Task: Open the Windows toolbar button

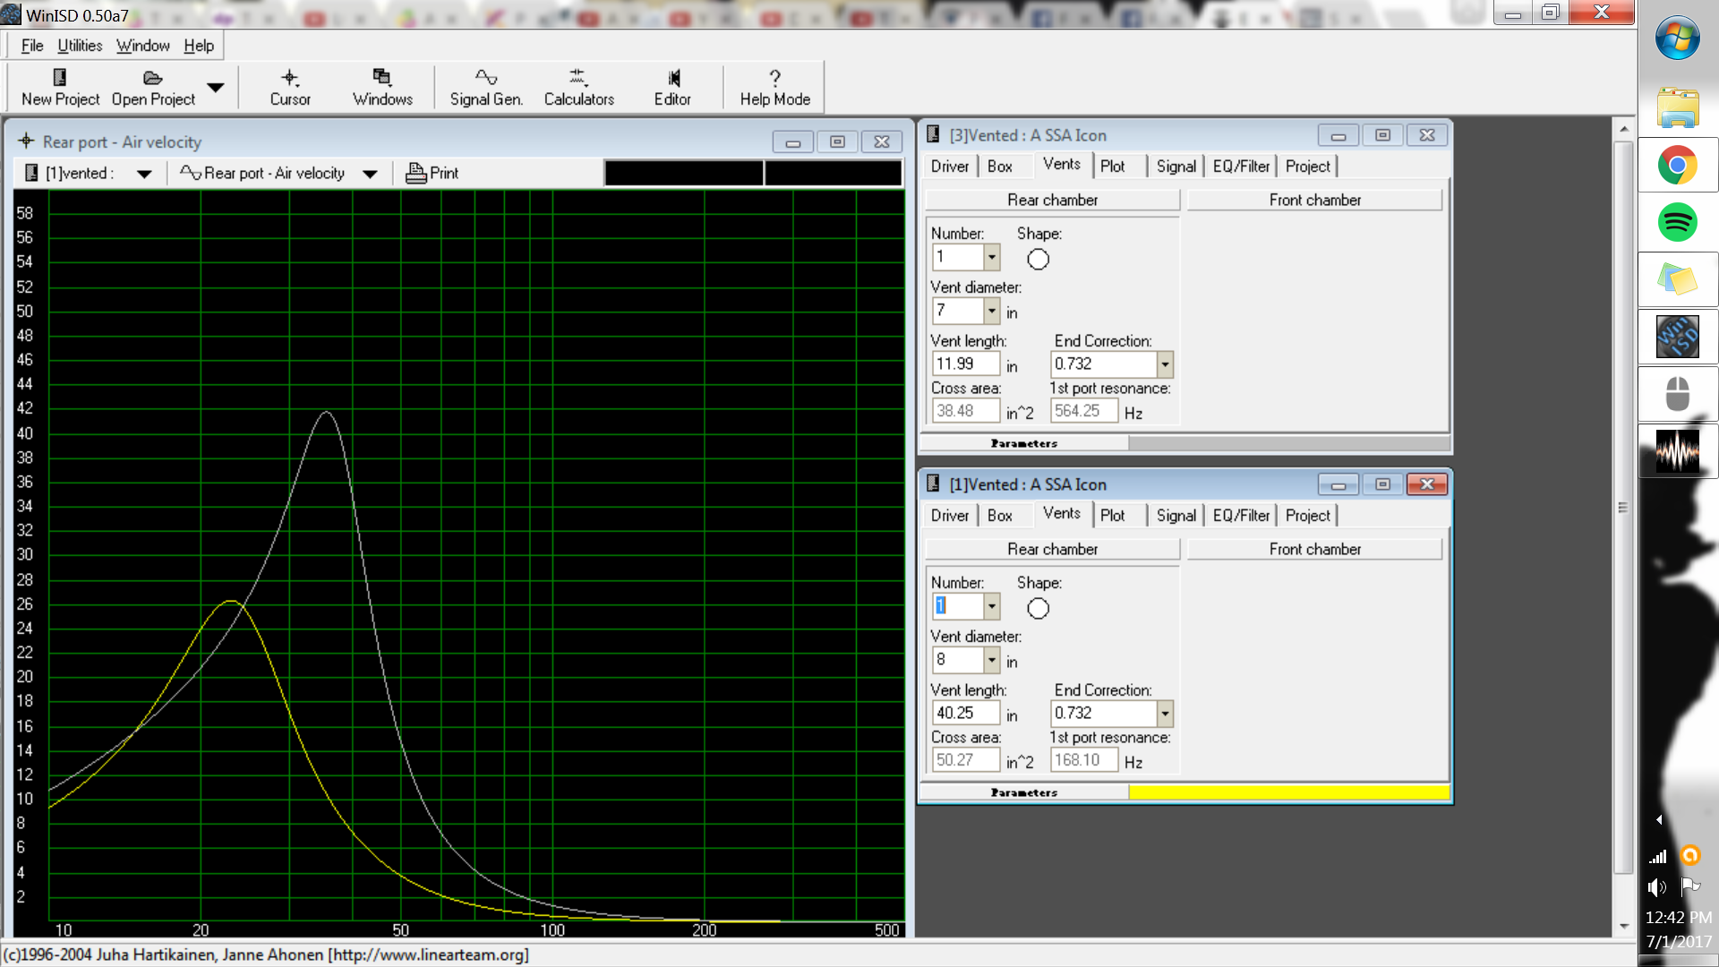Action: (382, 87)
